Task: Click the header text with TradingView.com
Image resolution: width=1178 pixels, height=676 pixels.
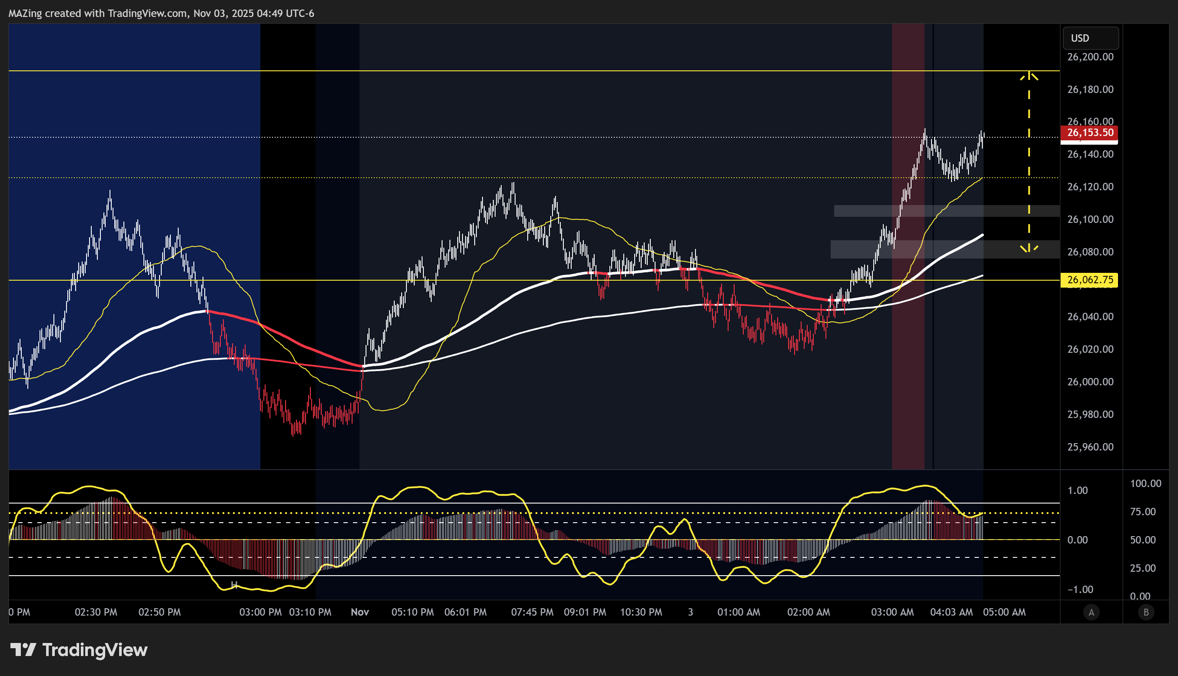Action: (x=161, y=13)
